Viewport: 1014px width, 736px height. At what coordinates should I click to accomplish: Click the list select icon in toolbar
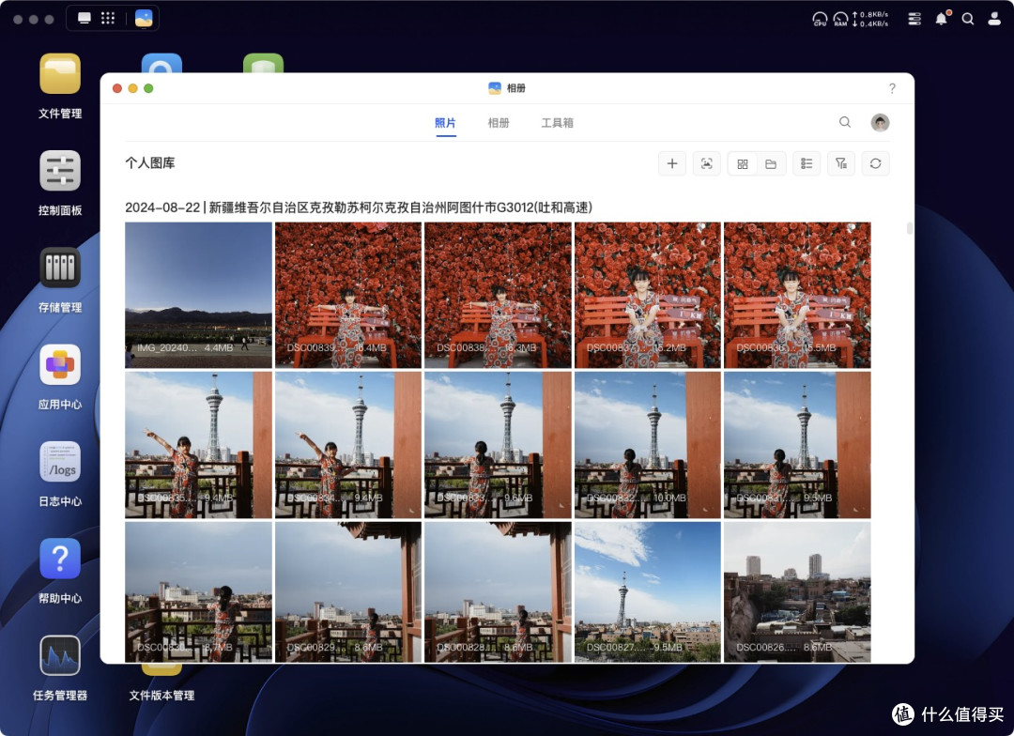(x=807, y=163)
